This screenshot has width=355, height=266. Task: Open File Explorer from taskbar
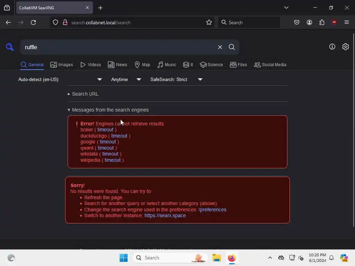coord(216,258)
